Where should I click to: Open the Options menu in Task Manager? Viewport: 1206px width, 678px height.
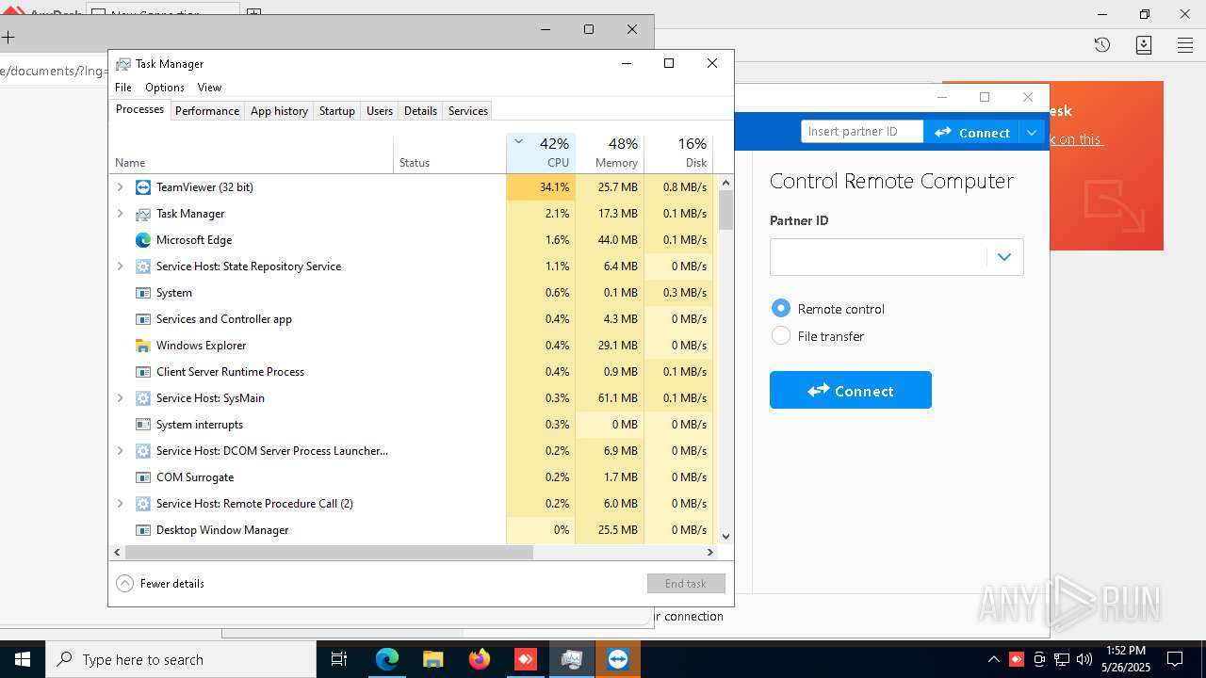click(165, 88)
